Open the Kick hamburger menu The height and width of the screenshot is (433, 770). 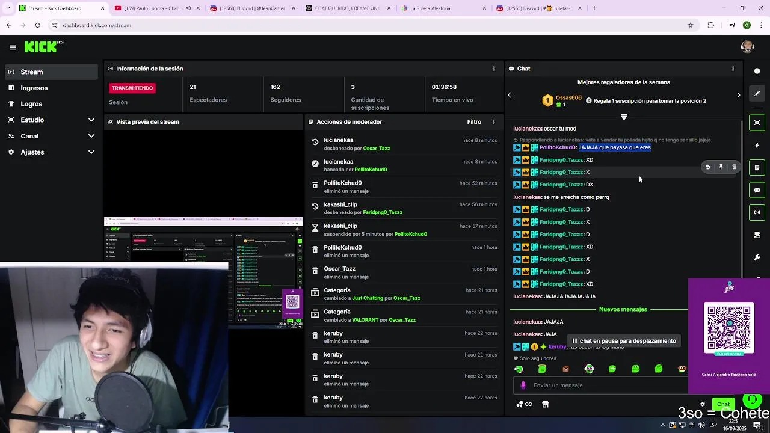tap(13, 47)
